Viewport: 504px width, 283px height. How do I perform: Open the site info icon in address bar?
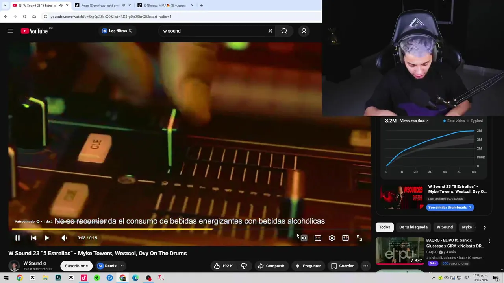[45, 17]
